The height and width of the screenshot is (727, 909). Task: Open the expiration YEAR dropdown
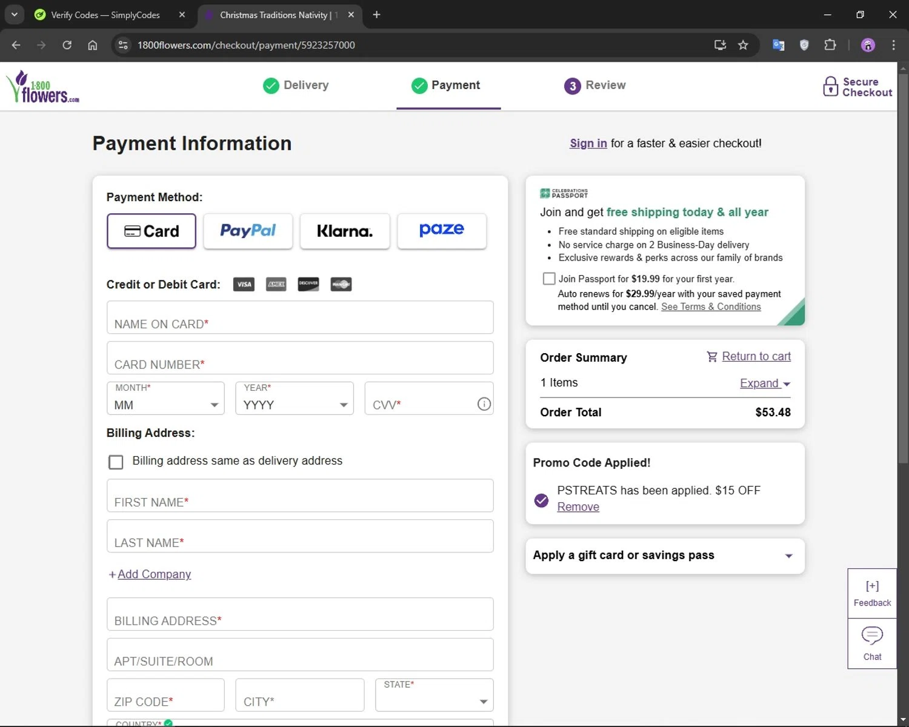pyautogui.click(x=295, y=398)
